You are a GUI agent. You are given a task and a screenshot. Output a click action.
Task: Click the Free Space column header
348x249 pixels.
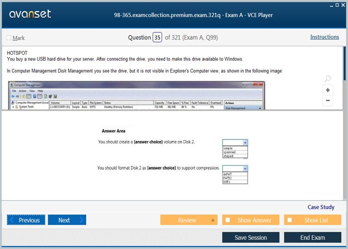173,103
